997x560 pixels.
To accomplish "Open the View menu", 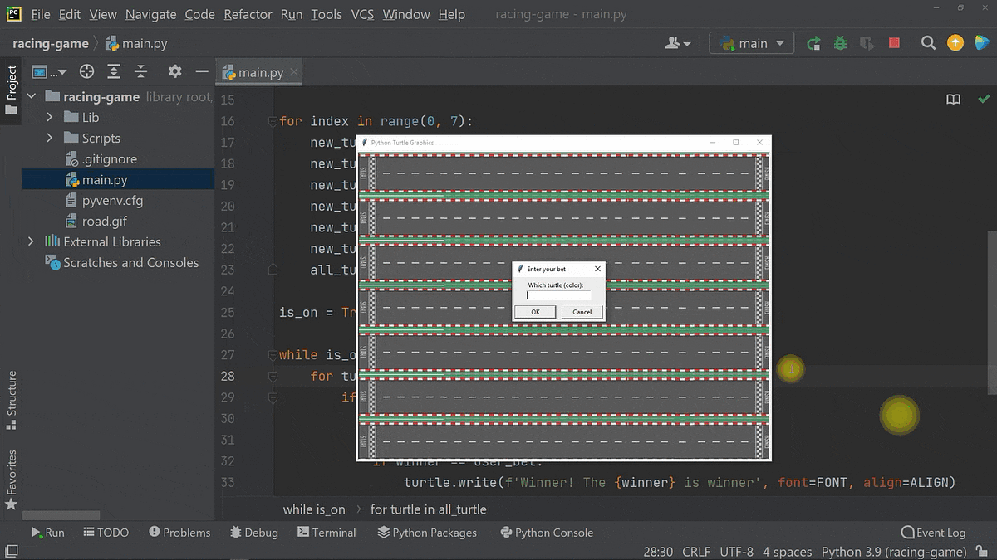I will (103, 14).
